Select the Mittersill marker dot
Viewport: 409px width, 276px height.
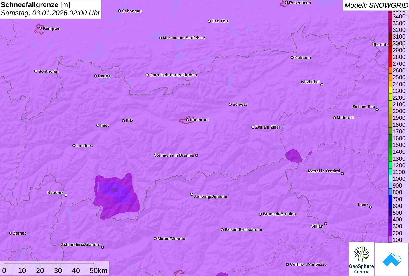(335, 118)
